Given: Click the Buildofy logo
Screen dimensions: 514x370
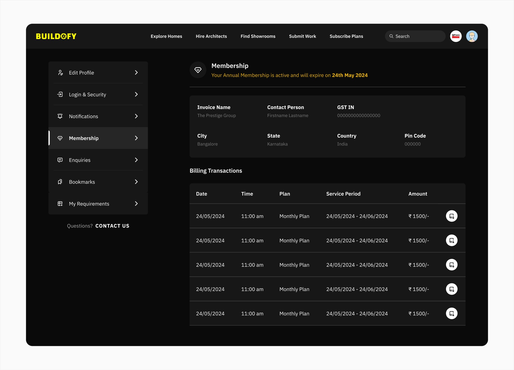Looking at the screenshot, I should click(56, 36).
